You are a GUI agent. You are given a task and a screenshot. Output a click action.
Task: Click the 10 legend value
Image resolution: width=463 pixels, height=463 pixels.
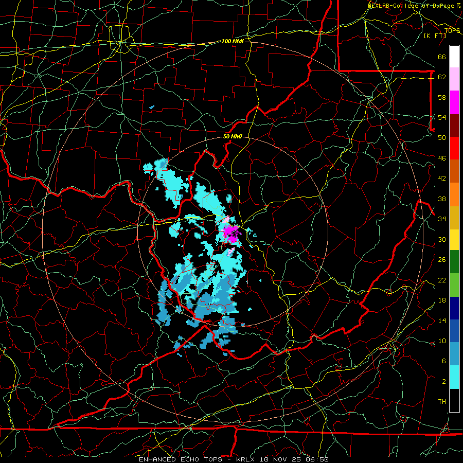point(442,341)
